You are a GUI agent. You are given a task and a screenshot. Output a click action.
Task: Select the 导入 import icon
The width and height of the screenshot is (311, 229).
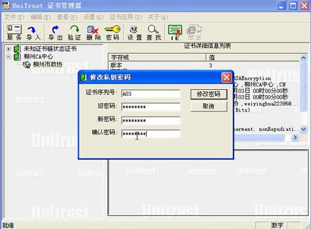pos(33,33)
